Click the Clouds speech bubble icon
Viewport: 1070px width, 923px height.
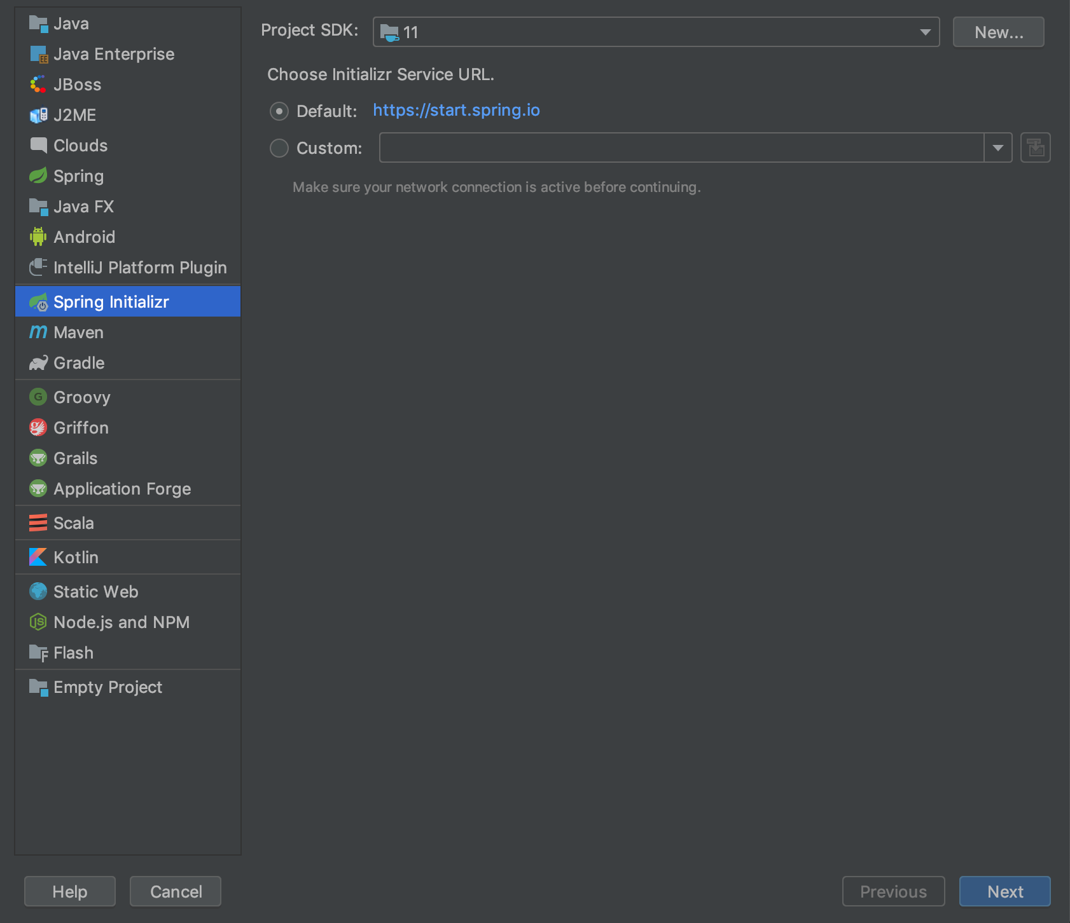(38, 146)
